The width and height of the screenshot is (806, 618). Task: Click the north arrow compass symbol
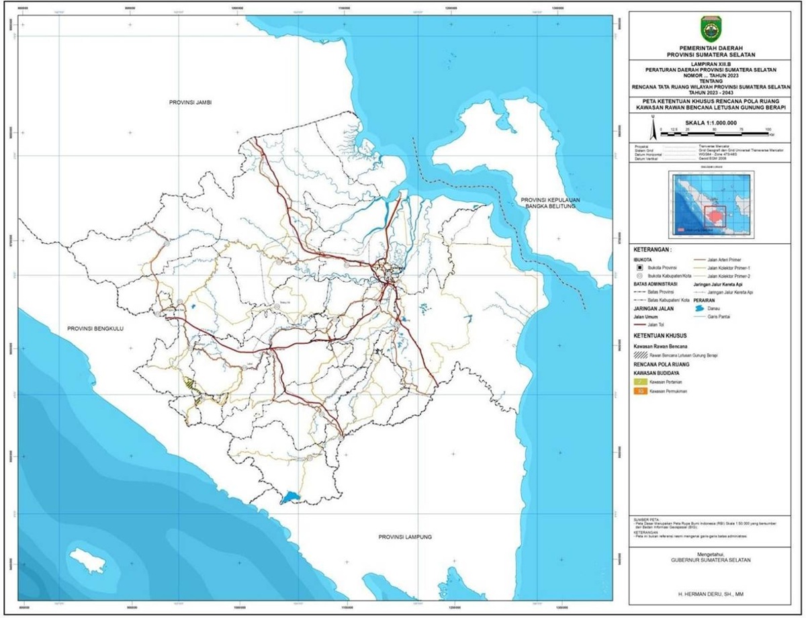(x=652, y=126)
